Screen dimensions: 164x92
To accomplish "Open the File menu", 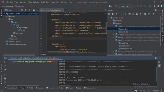I will [x=7, y=2].
